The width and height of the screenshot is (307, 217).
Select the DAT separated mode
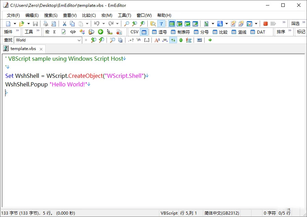click(258, 32)
